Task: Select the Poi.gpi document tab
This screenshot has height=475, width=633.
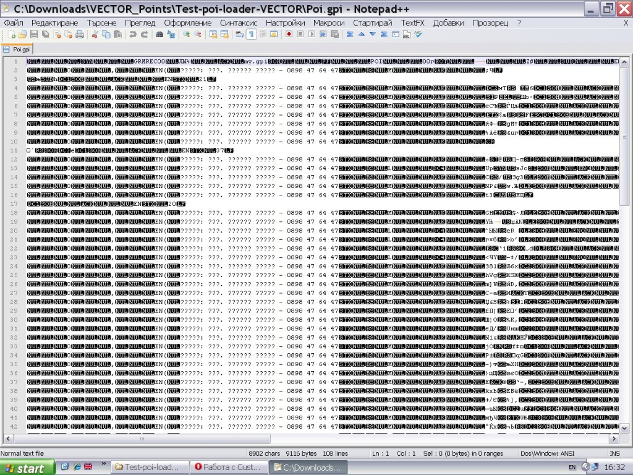Action: point(17,49)
